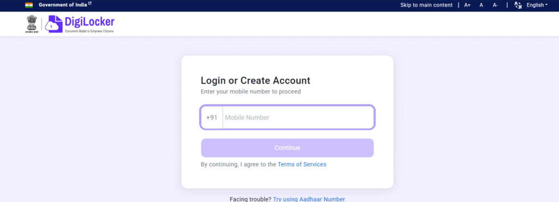
Task: Select Skip to main content
Action: [x=426, y=5]
